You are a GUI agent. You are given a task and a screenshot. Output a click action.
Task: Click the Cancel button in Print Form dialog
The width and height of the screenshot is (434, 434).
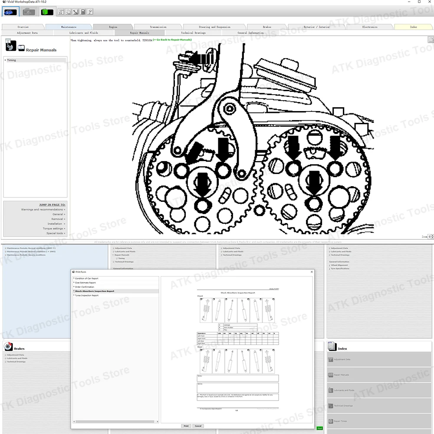coord(198,426)
